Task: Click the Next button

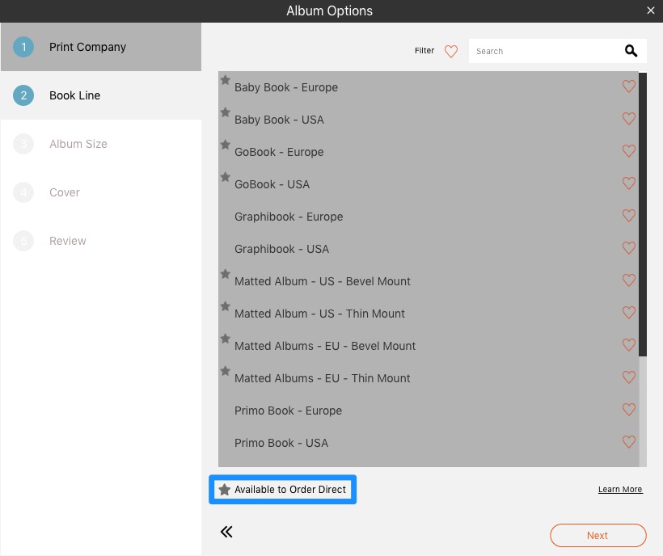Action: click(x=598, y=535)
